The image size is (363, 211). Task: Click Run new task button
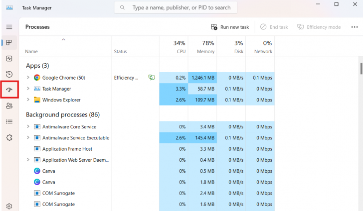pos(230,27)
